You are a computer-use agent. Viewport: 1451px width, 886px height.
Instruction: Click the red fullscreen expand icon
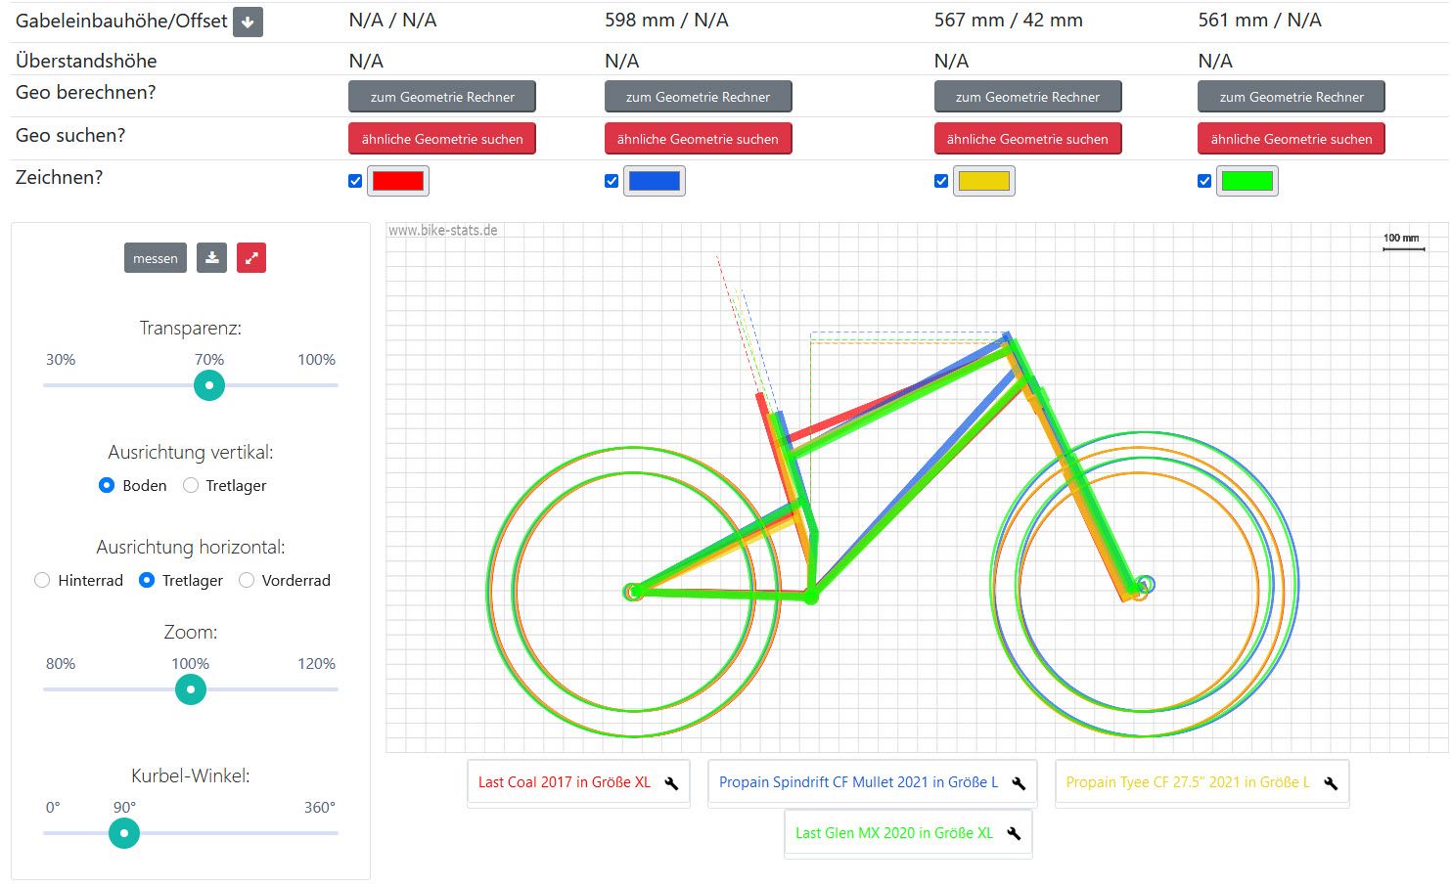pos(251,258)
